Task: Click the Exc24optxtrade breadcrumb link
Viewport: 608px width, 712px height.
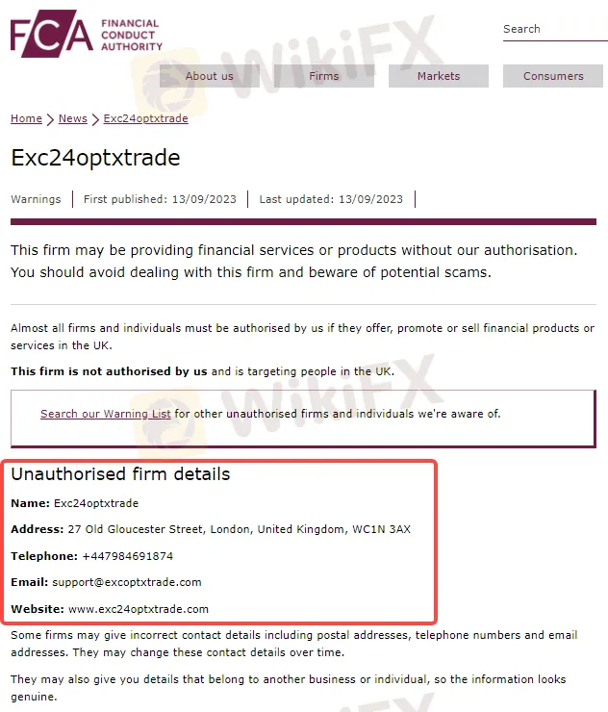Action: (145, 119)
